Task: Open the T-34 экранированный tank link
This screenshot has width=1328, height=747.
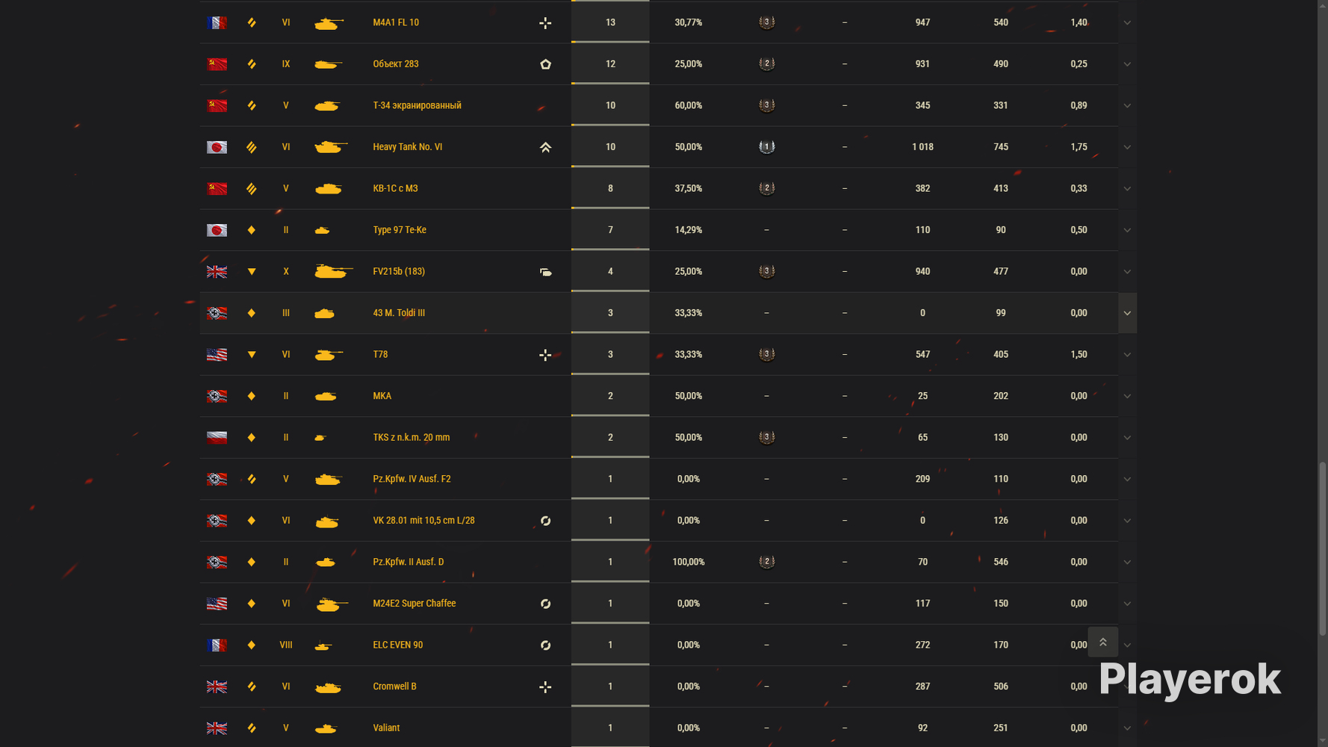Action: pyautogui.click(x=417, y=105)
